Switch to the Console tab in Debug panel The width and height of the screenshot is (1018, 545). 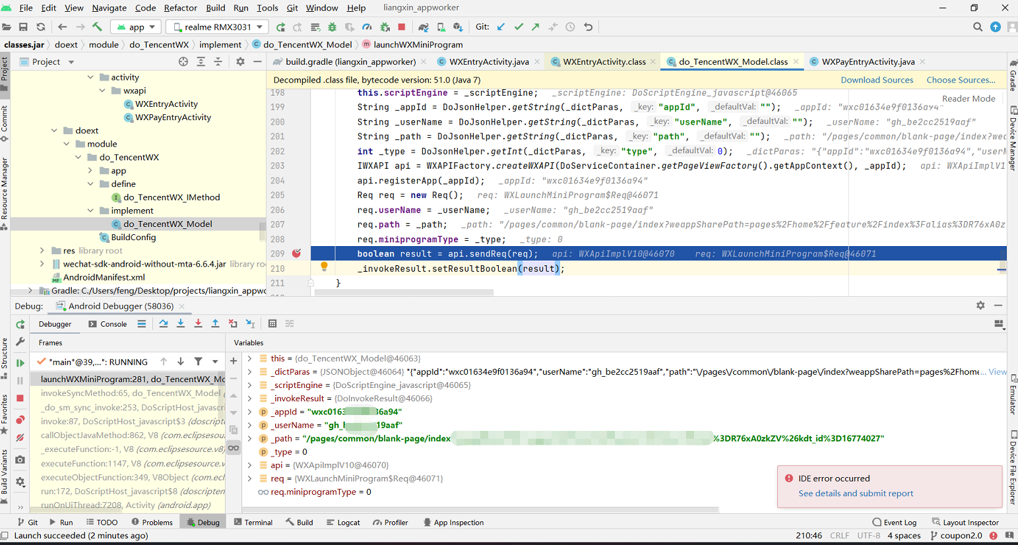(x=108, y=324)
